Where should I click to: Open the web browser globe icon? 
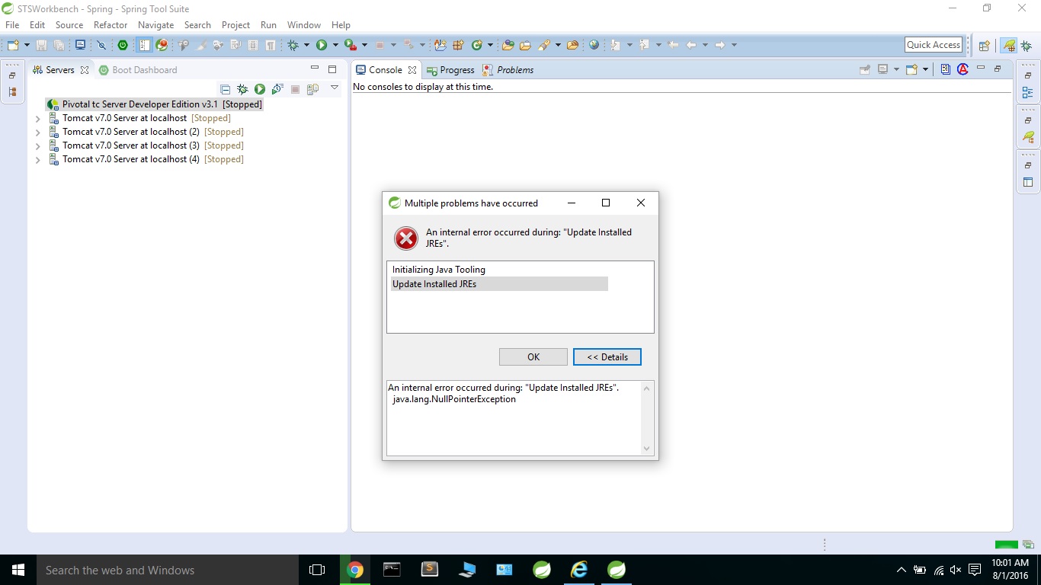coord(594,45)
